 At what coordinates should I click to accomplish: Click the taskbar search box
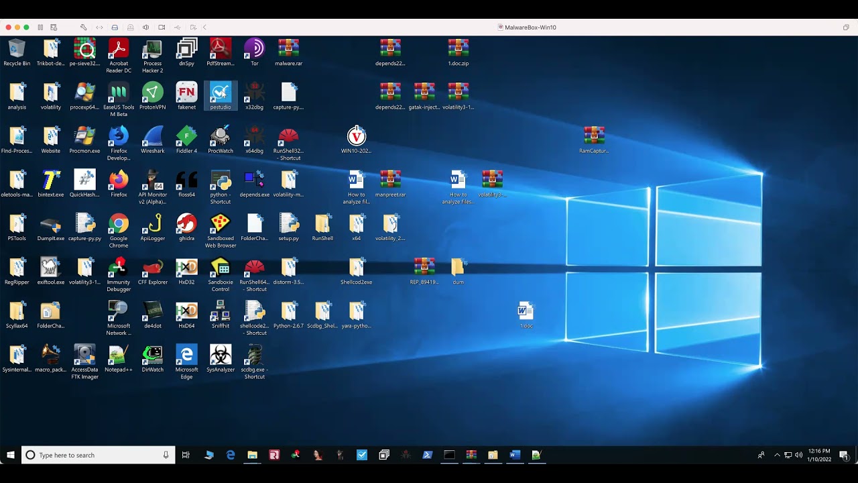99,455
